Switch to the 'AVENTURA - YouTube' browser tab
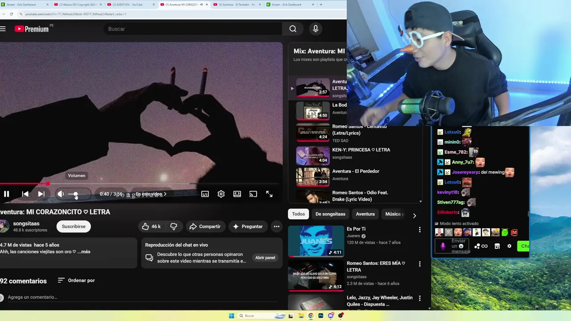The image size is (571, 321). point(130,4)
